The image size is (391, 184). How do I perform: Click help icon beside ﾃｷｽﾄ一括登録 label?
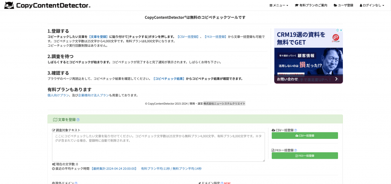296,150
